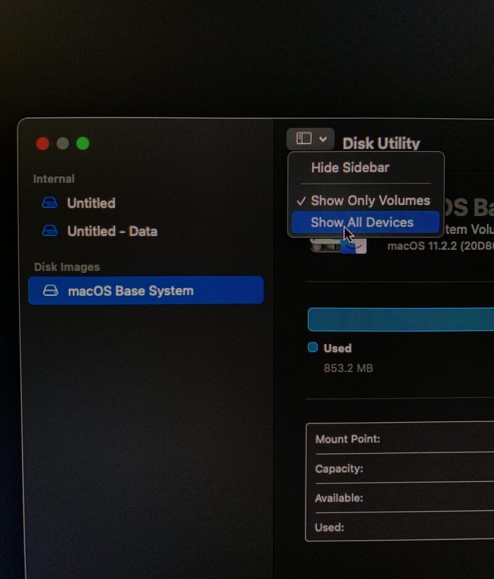Click the sidebar view toolbar icon
The height and width of the screenshot is (579, 494).
tap(304, 139)
